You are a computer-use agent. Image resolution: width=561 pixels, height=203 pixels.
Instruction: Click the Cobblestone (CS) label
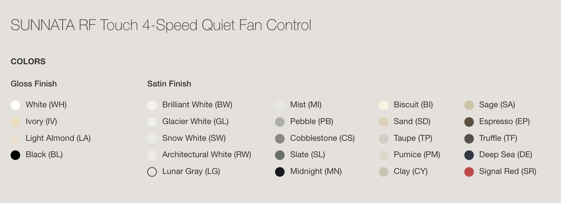tap(322, 138)
